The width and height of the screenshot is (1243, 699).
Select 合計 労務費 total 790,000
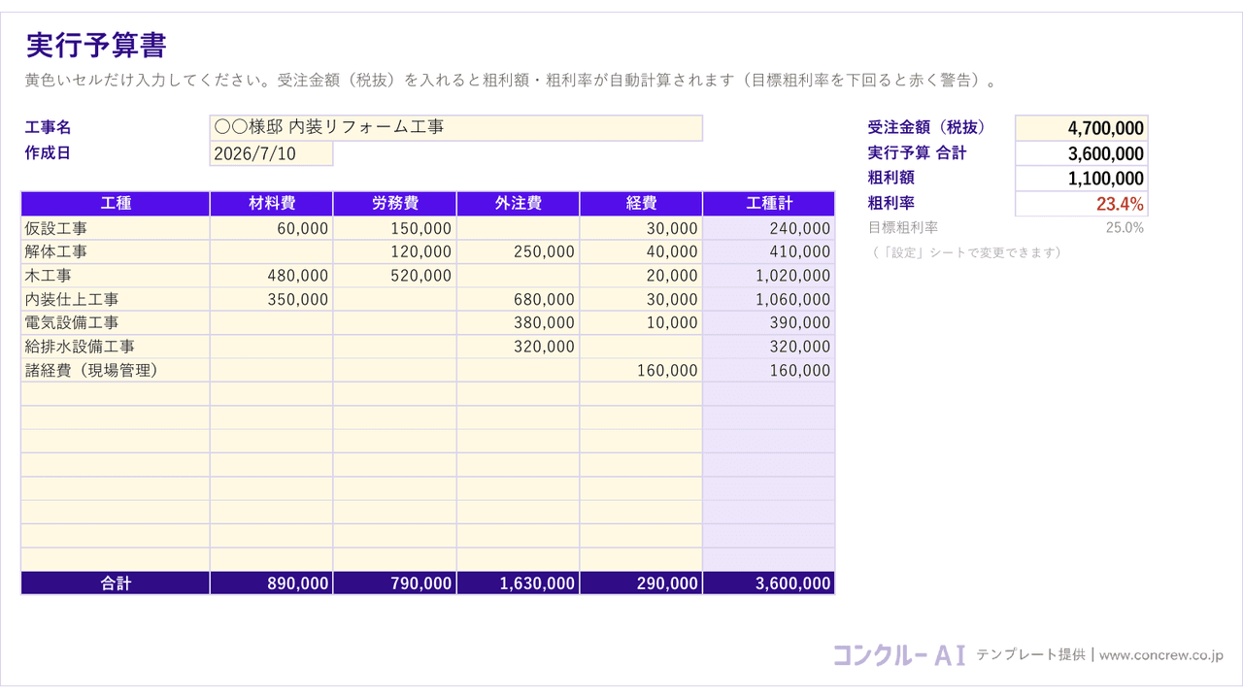(x=395, y=583)
